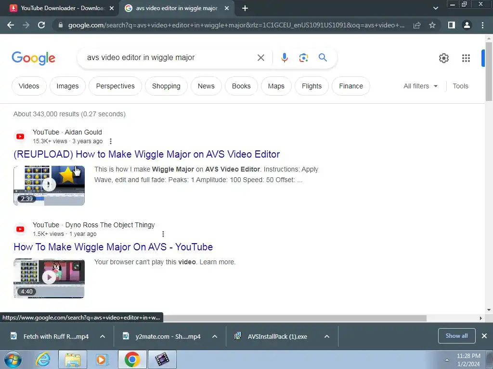Go back to the previous page
493x369 pixels.
[x=11, y=25]
